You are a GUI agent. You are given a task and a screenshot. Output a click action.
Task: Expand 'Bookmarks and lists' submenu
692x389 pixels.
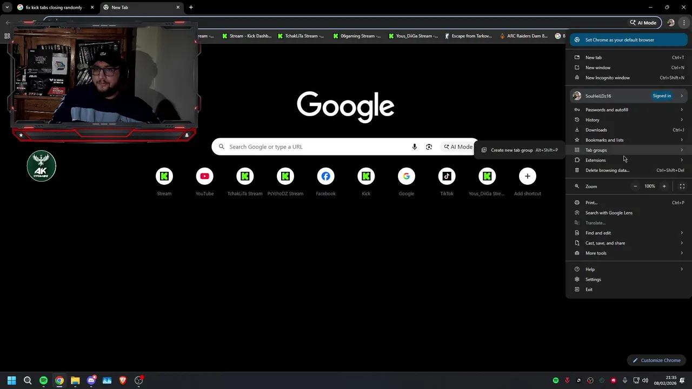[x=629, y=140]
